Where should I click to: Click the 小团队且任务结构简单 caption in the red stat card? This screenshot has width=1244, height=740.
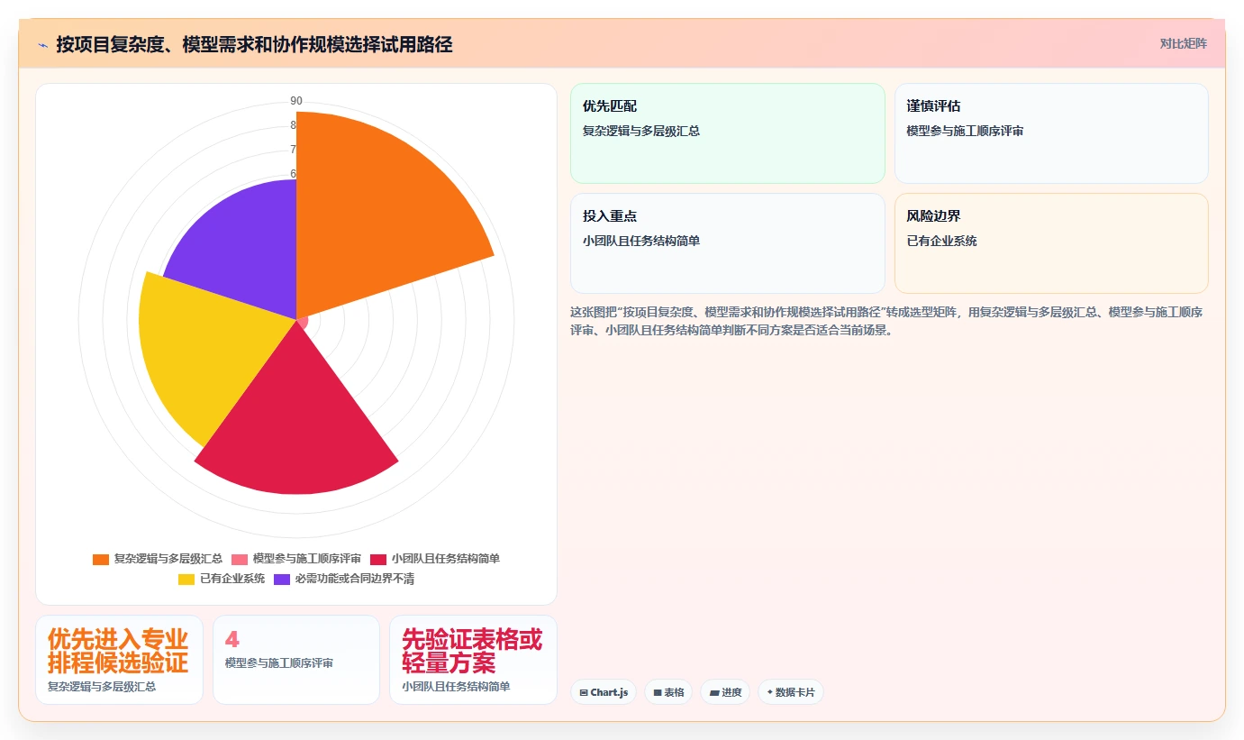click(456, 686)
